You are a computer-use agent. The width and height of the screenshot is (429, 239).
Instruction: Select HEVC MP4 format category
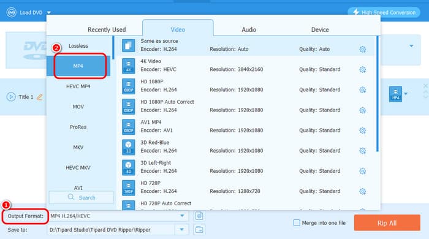pyautogui.click(x=78, y=86)
